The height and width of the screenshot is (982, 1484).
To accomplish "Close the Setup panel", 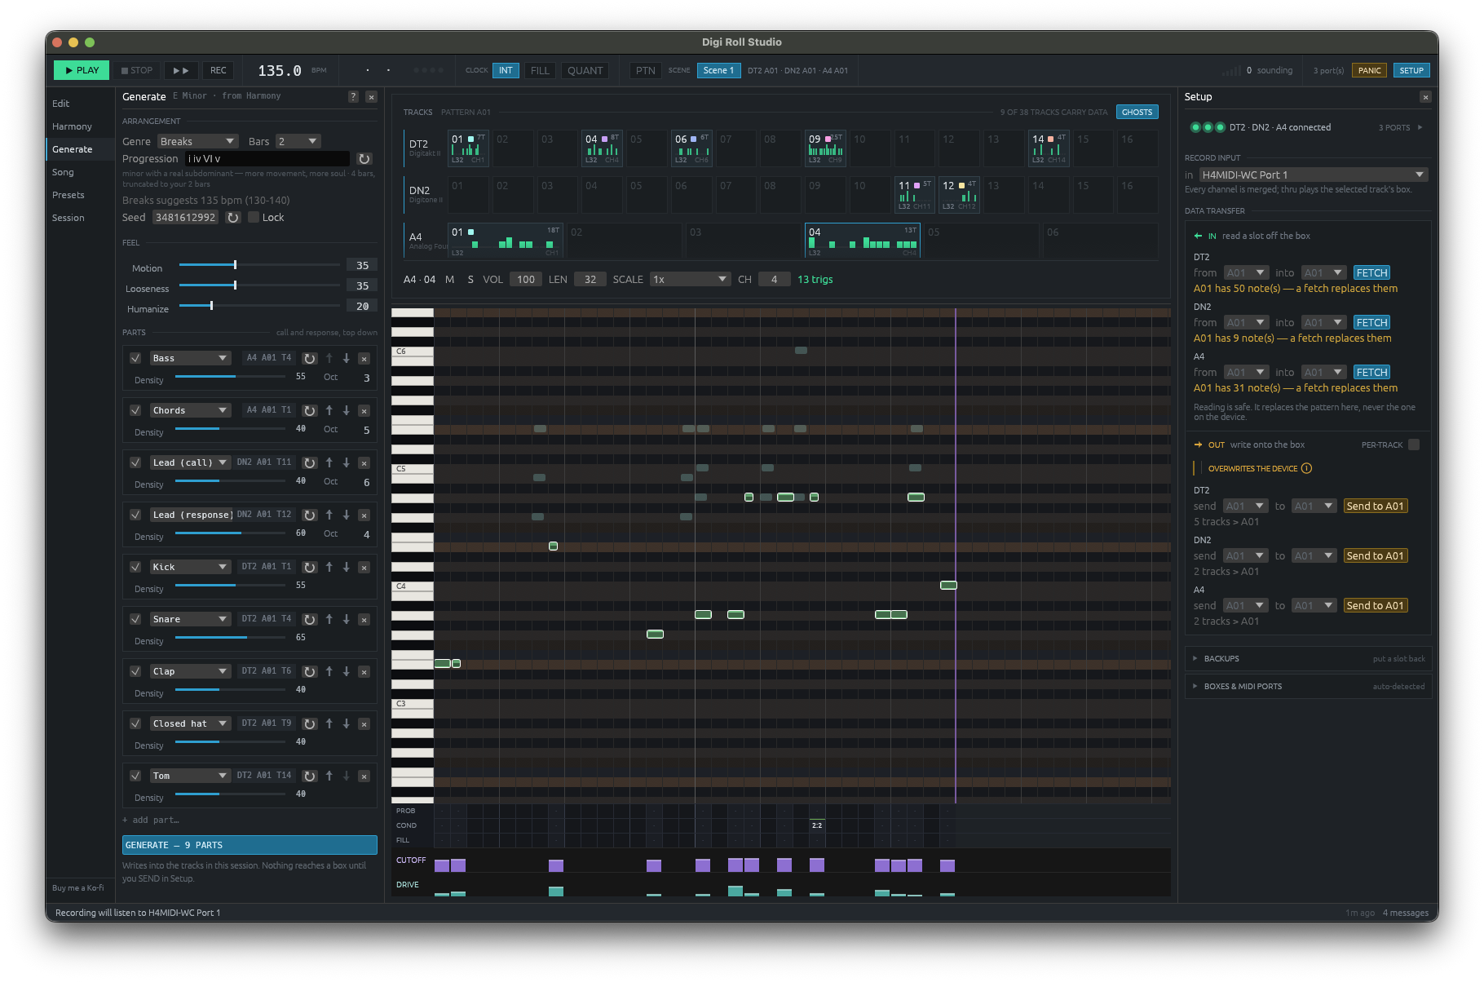I will click(x=1425, y=97).
